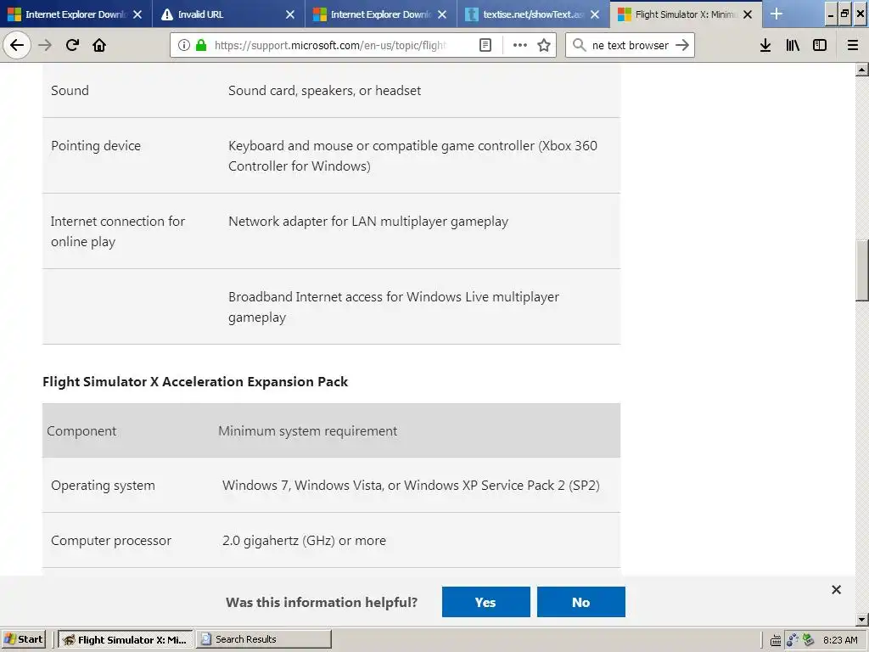Click the vertical scrollbar up arrow

click(x=862, y=70)
